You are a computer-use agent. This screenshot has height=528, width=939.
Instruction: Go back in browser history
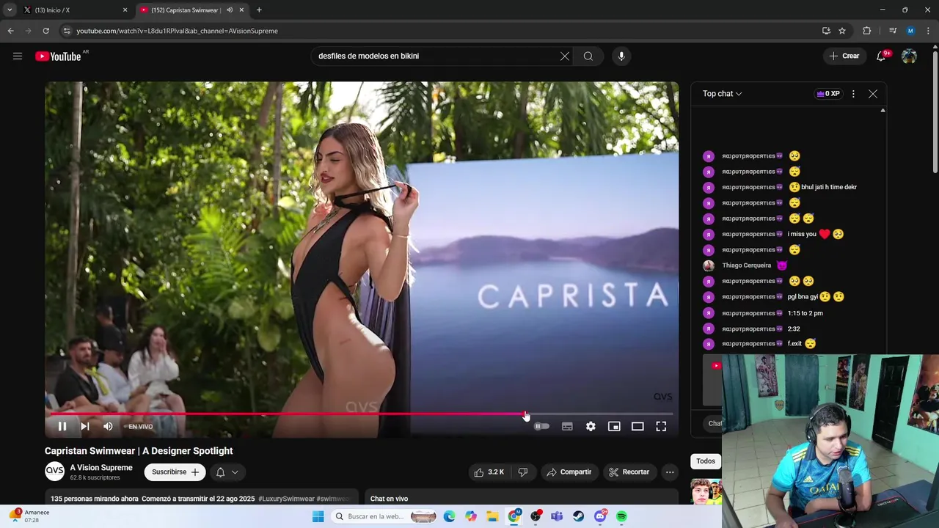tap(10, 31)
